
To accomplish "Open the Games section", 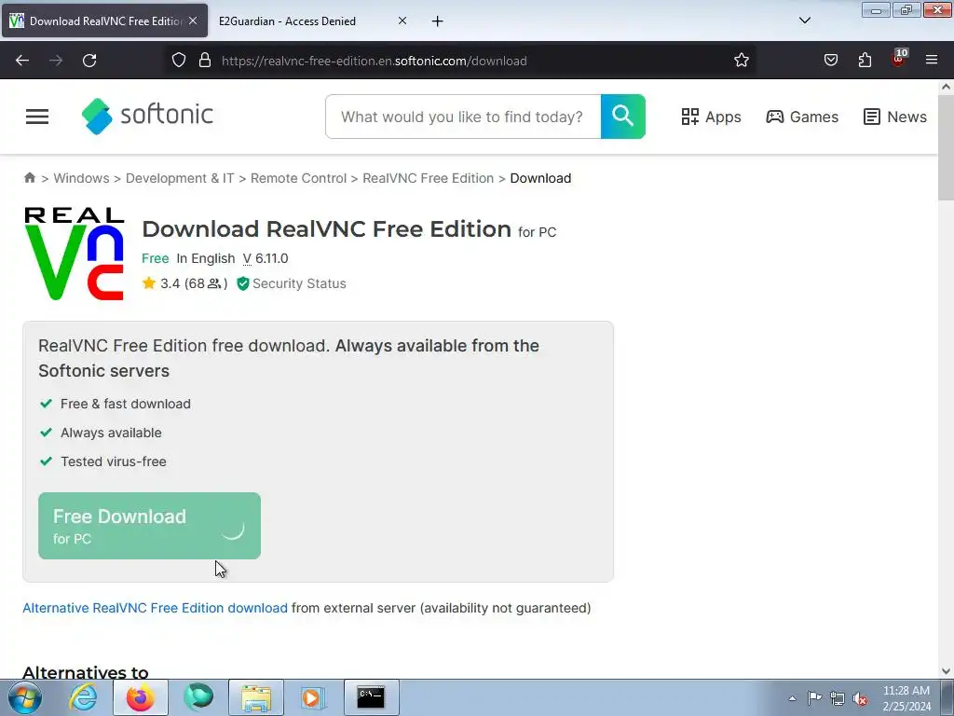I will [802, 117].
